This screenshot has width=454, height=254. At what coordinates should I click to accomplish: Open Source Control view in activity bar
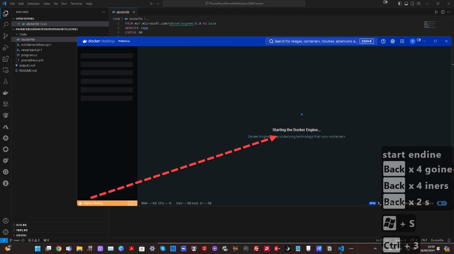5,36
